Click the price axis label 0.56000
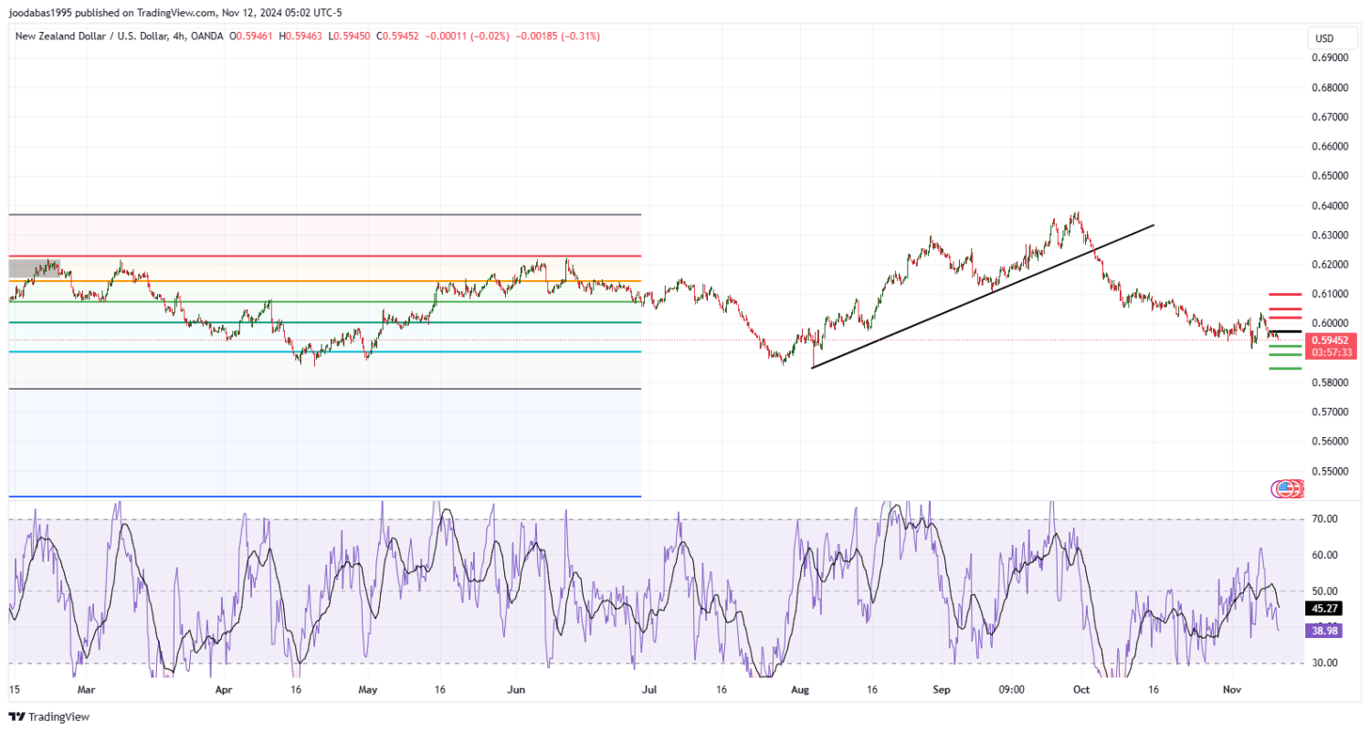The width and height of the screenshot is (1370, 732). point(1331,441)
